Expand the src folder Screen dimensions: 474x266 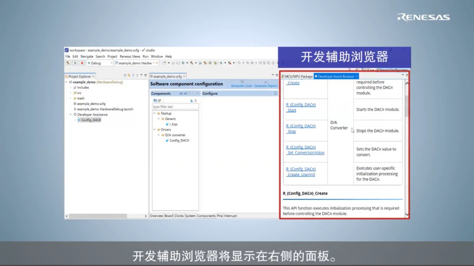pos(71,93)
